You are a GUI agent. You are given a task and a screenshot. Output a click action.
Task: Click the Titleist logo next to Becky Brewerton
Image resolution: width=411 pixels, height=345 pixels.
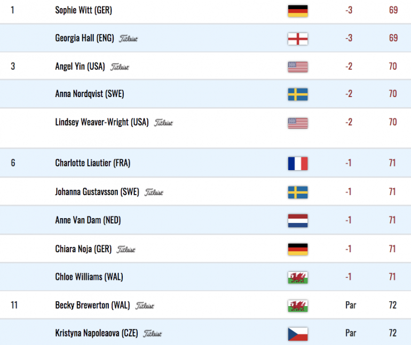(145, 306)
